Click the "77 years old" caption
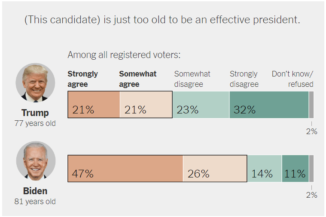The image size is (326, 217). [x=35, y=124]
